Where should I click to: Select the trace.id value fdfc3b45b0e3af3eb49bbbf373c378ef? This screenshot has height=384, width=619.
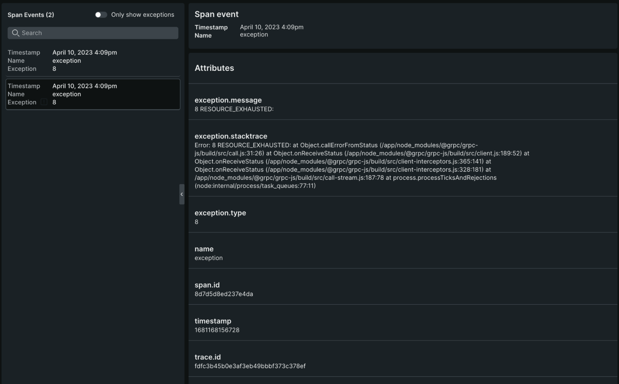(x=250, y=366)
